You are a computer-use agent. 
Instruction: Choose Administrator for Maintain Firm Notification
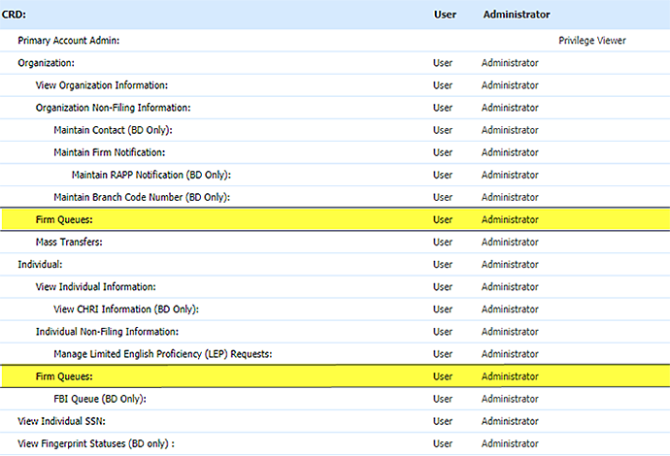(x=510, y=152)
